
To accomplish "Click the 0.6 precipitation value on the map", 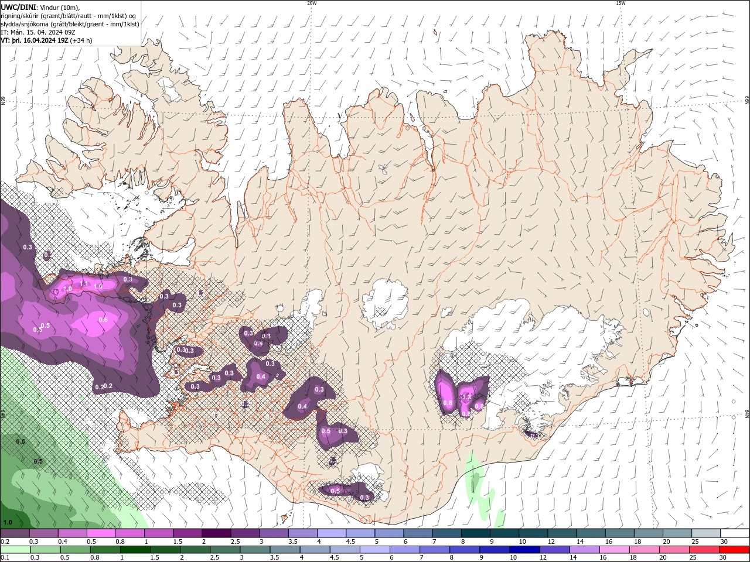I will pos(103,320).
